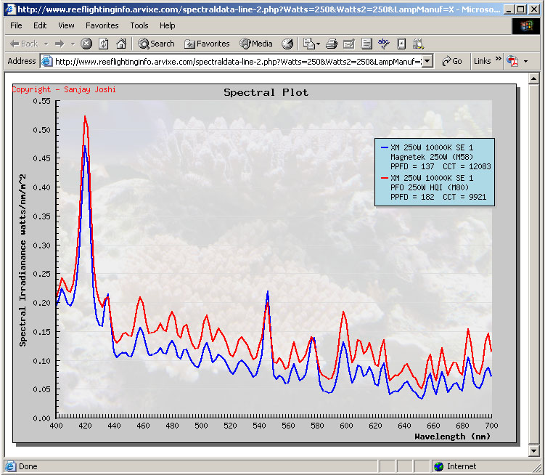Click the vertical scrollbar down arrow
545x475 pixels.
tap(533, 450)
